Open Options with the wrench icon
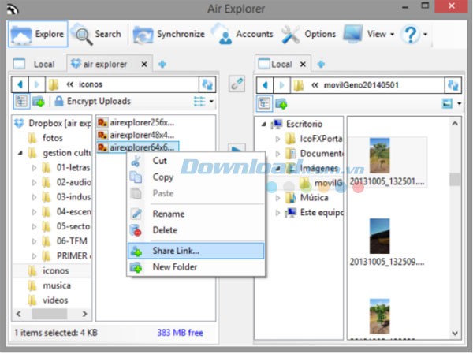473x354 pixels. (x=310, y=35)
